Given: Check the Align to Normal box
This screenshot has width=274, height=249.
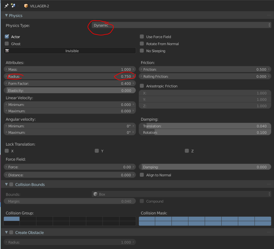Looking at the screenshot, I should click(x=142, y=175).
